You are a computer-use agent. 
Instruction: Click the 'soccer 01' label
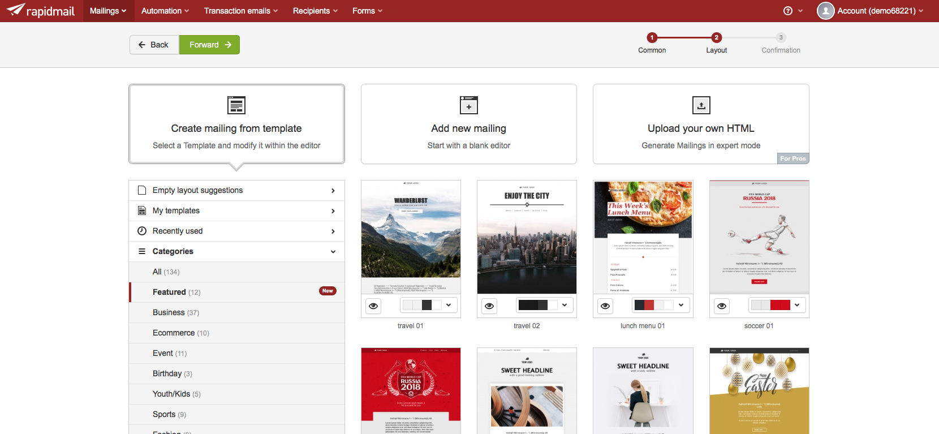coord(759,326)
